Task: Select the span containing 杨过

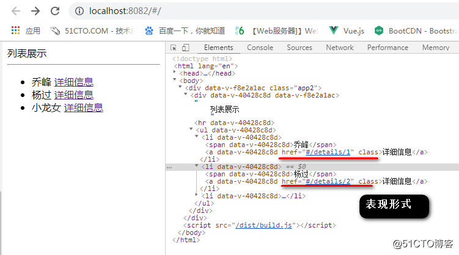Action: pos(271,174)
